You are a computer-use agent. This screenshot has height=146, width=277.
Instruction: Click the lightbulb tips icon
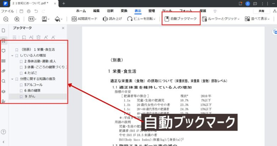pyautogui.click(x=215, y=11)
